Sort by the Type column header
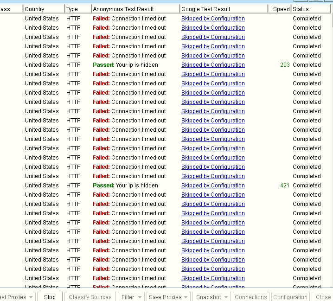The width and height of the screenshot is (333, 301). pos(78,9)
